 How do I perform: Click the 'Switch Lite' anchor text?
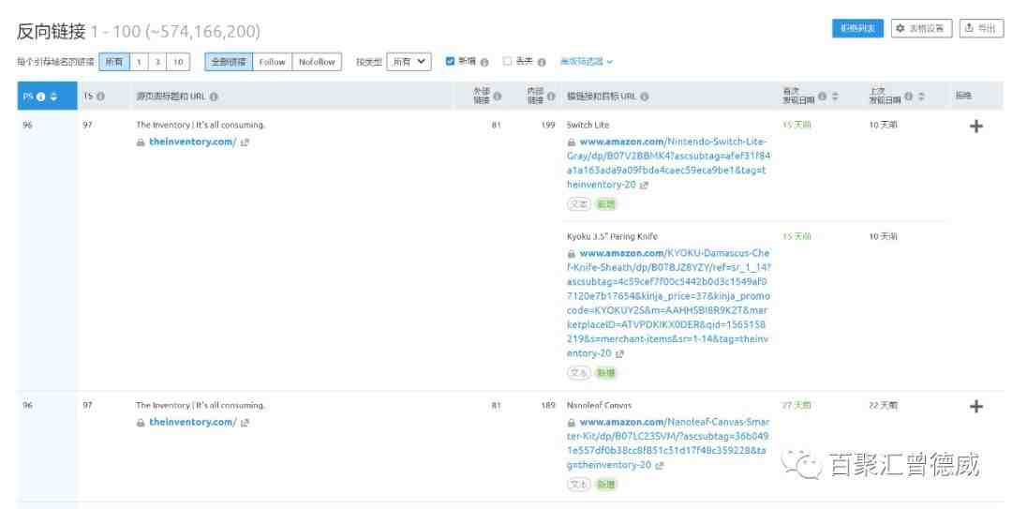[588, 126]
